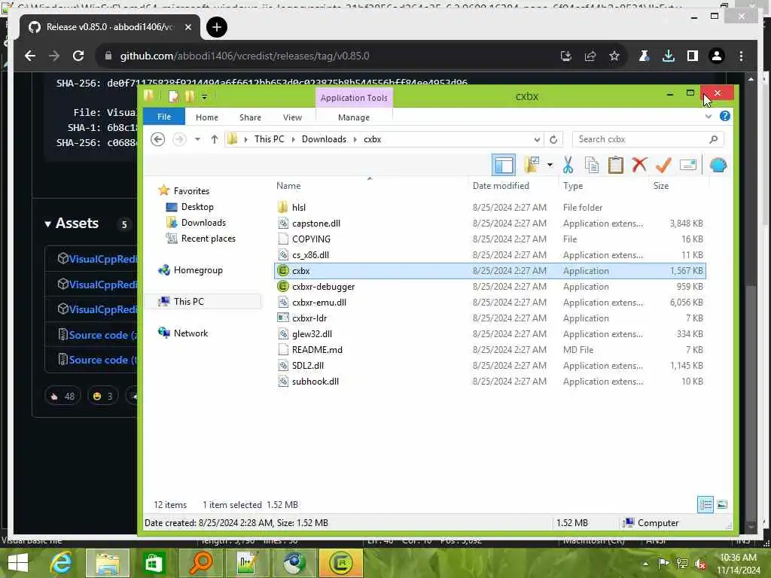Click the Properties icon in quick access toolbar
This screenshot has height=578, width=771.
pos(174,96)
